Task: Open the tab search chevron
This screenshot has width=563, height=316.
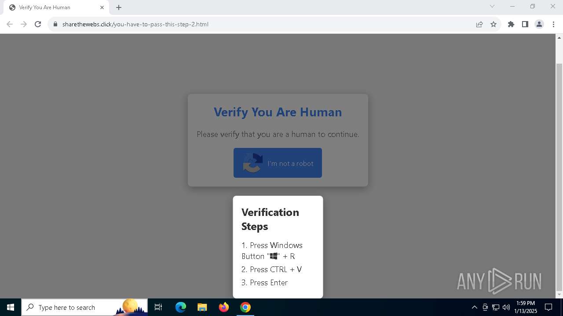Action: point(492,6)
